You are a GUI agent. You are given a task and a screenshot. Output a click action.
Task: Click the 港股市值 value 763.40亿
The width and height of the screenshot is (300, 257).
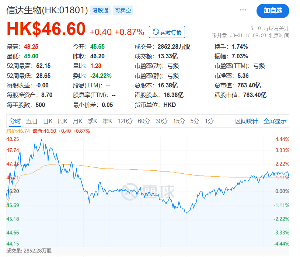pos(255,95)
